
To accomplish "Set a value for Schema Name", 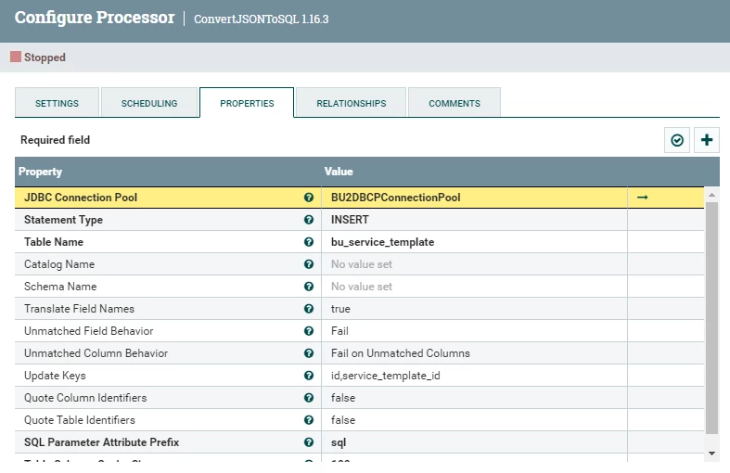I will (474, 287).
